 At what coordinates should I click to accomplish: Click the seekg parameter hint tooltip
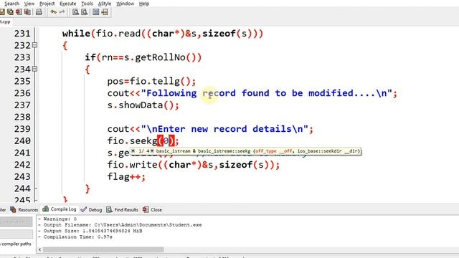(245, 151)
